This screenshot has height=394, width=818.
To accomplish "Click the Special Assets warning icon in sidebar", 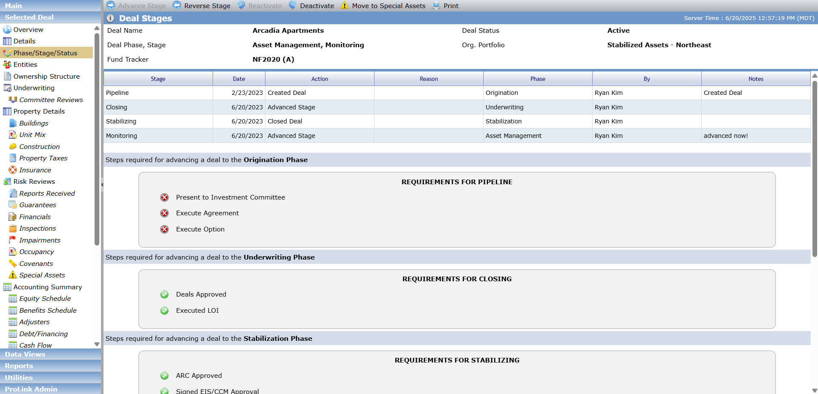I will pyautogui.click(x=13, y=275).
